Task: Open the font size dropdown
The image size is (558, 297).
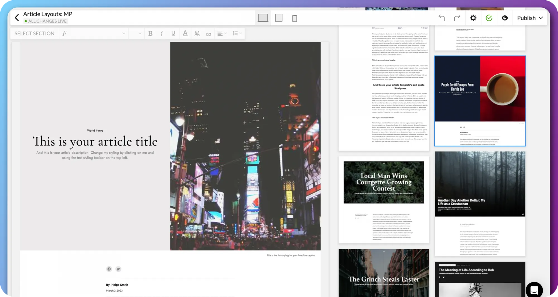Action: 136,33
